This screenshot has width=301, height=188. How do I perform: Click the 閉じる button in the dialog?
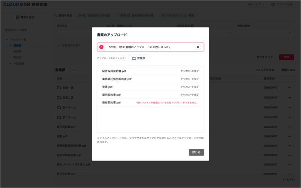(x=196, y=152)
